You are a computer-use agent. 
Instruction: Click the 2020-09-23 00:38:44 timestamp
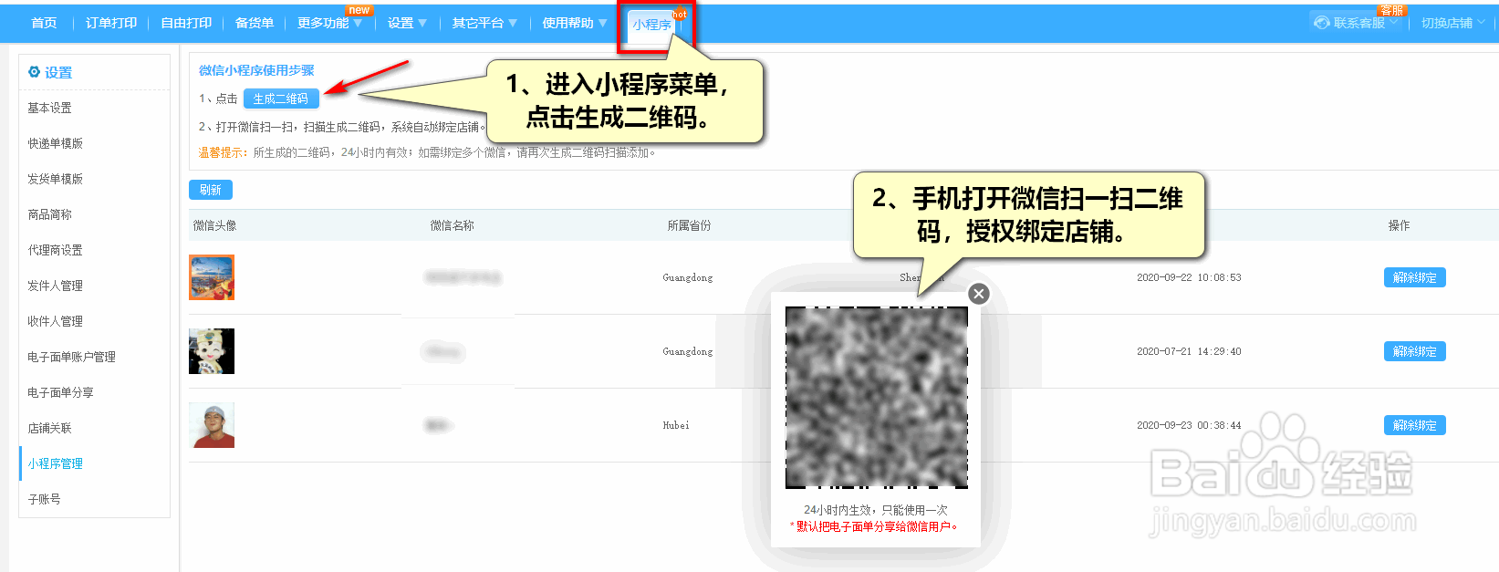(x=1189, y=425)
